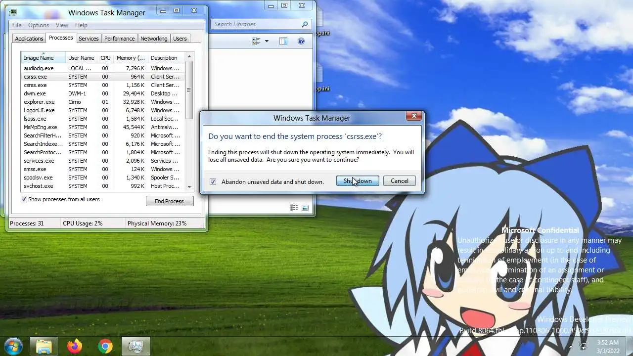
Task: Click the Task Manager title bar icon
Action: pyautogui.click(x=13, y=12)
